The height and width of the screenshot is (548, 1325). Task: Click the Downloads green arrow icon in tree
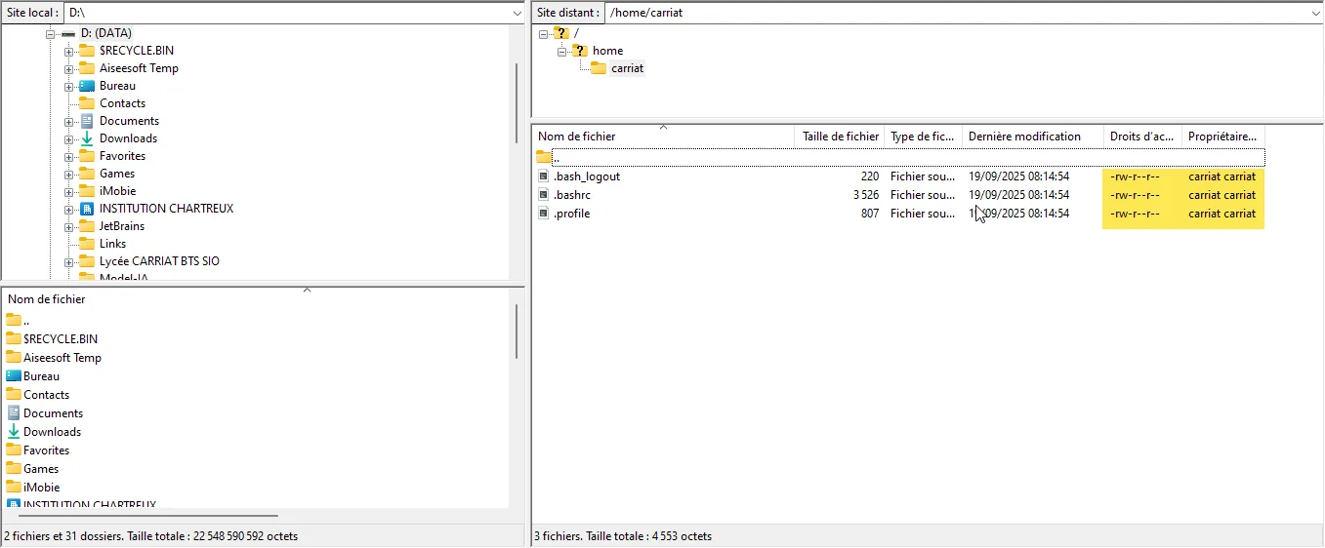[x=87, y=138]
